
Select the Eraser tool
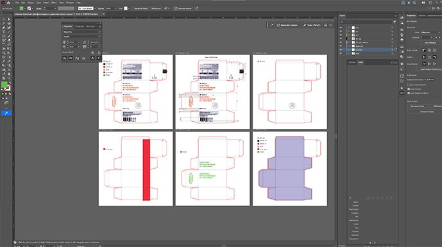coord(9,40)
